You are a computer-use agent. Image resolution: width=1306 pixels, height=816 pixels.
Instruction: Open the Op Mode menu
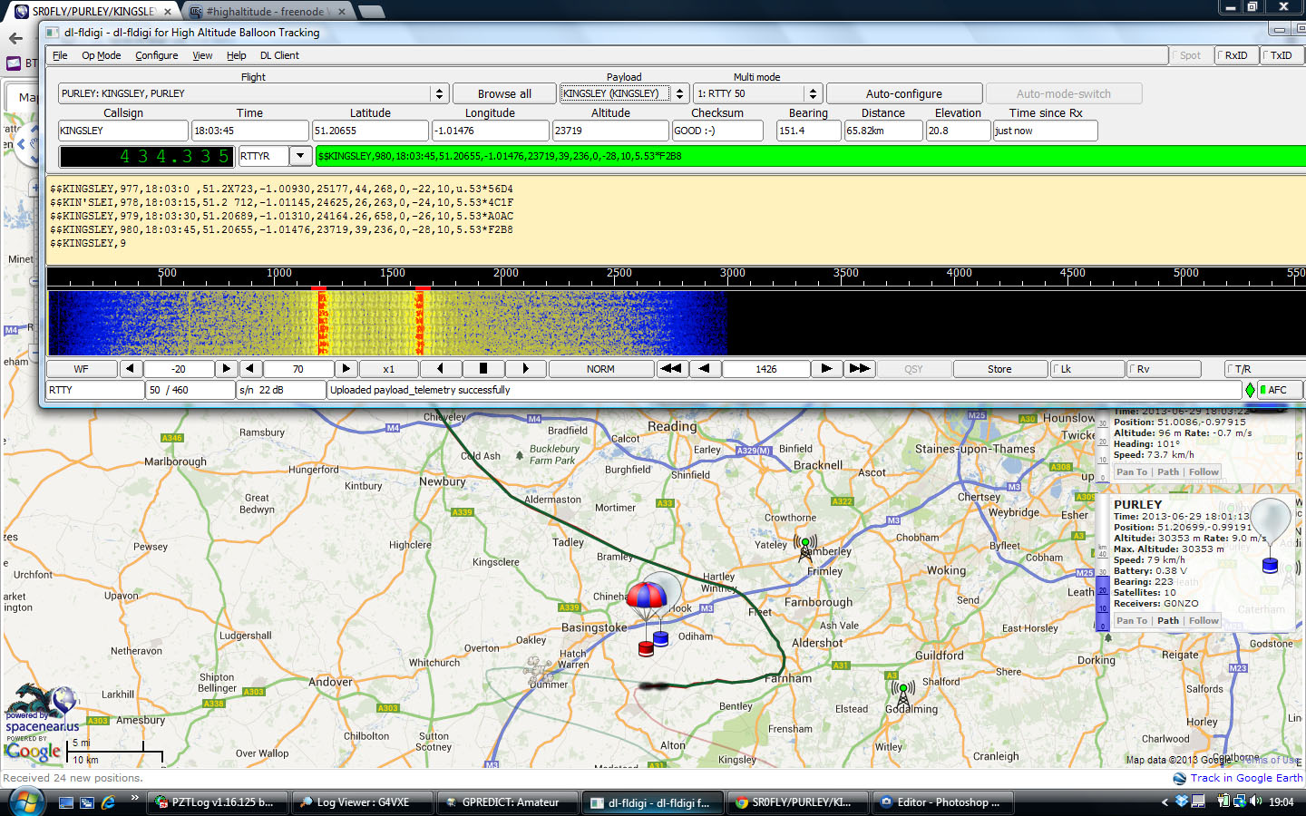click(101, 55)
